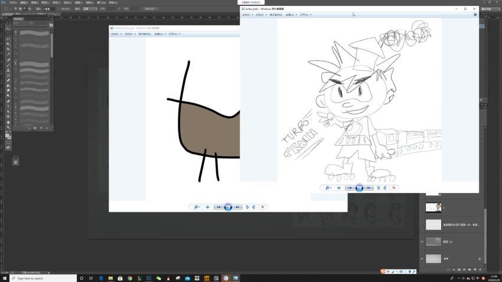Screen dimensions: 502x282
Task: Rotate turbo_train image counterclockwise
Action: tap(378, 188)
